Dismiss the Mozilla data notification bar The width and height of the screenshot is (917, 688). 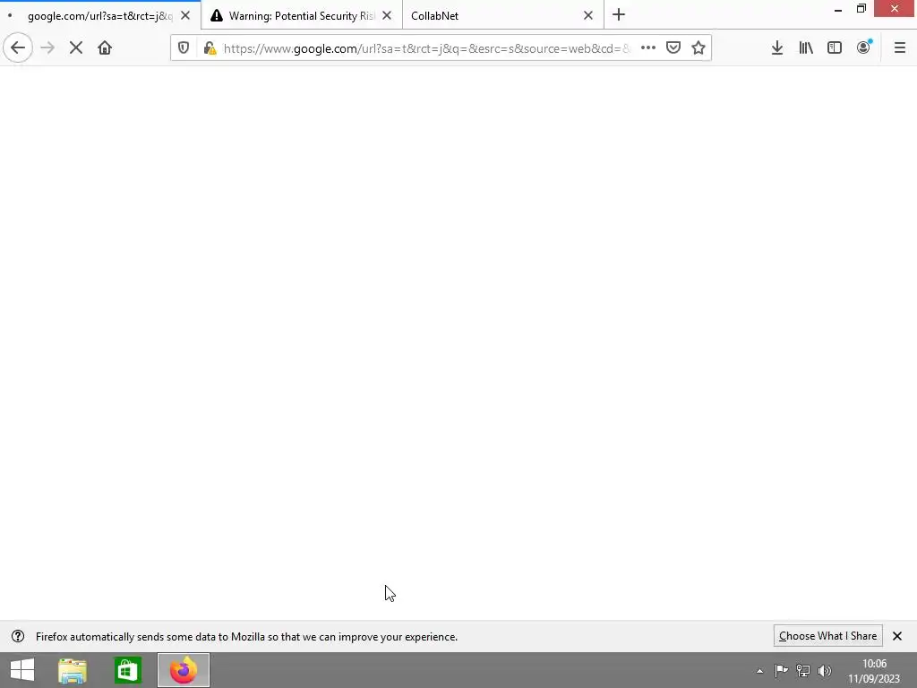(x=897, y=636)
